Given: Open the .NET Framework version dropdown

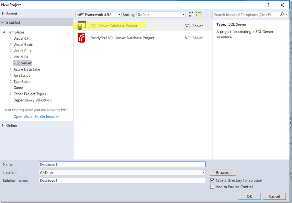Looking at the screenshot, I should [98, 14].
